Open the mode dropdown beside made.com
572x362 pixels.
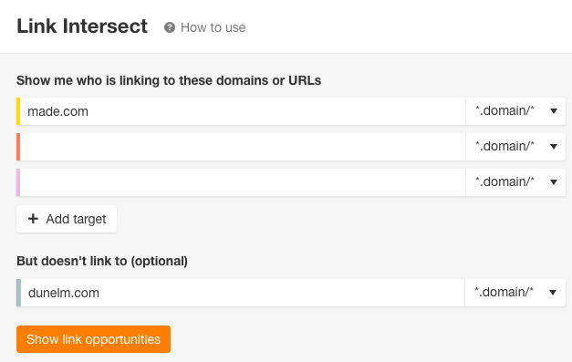515,111
